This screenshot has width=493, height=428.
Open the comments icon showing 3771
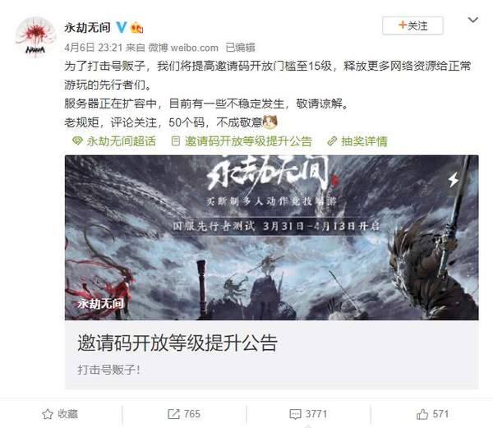pyautogui.click(x=308, y=414)
